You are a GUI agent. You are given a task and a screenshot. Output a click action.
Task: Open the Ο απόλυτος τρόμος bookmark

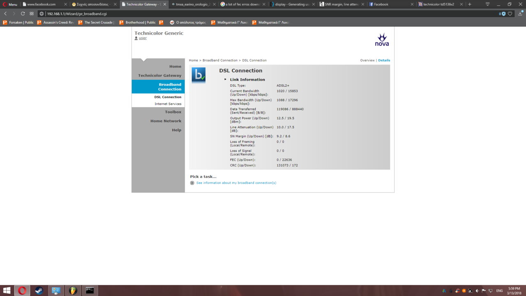click(x=188, y=23)
